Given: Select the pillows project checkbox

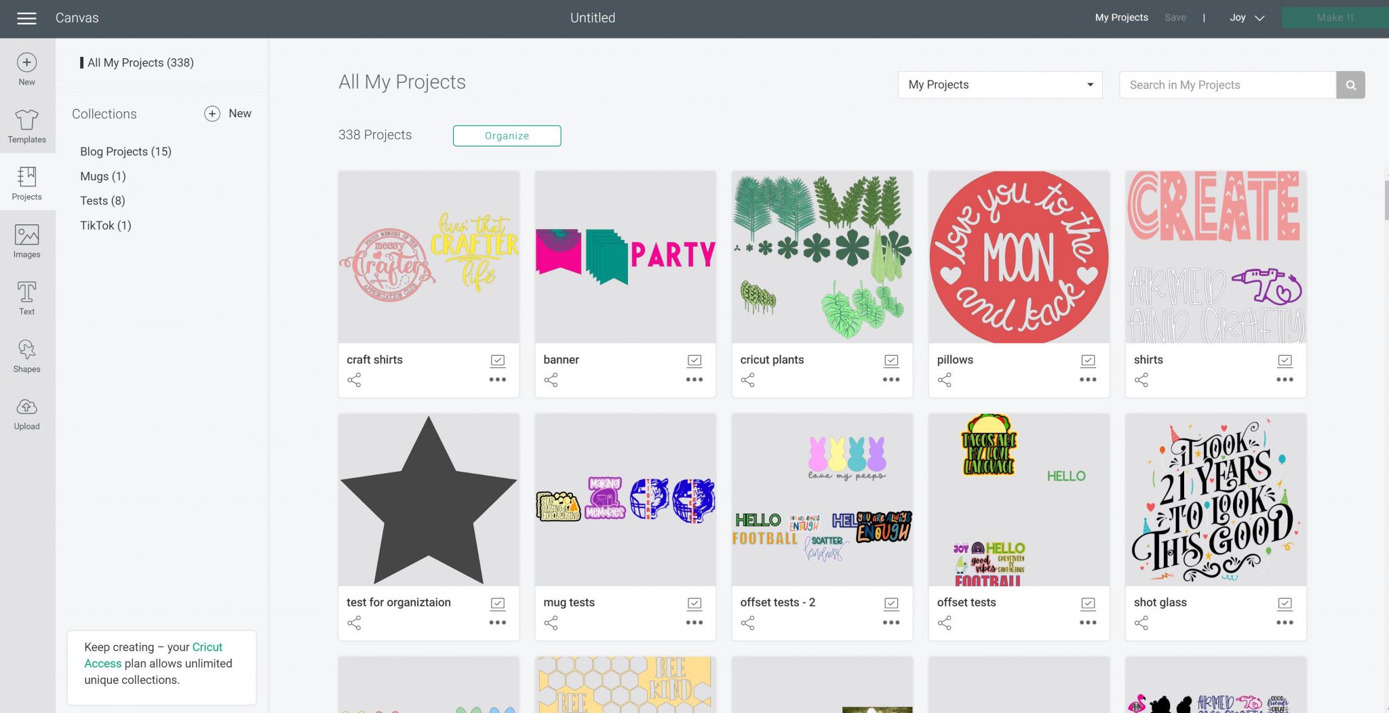Looking at the screenshot, I should coord(1088,360).
